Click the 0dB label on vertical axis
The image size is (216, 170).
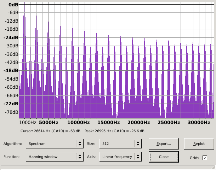pos(13,5)
